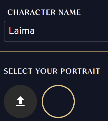108x121 pixels.
Task: Click the dark gray upload circle
Action: tap(20, 101)
